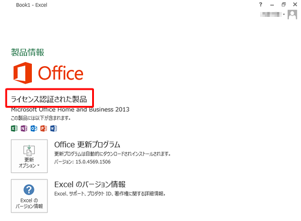Image resolution: width=301 pixels, height=221 pixels.
Task: Select the 製品情報 heading
Action: click(x=28, y=52)
